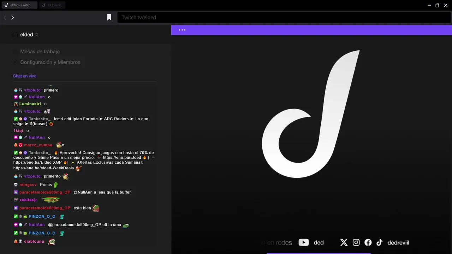Open Configuración y Miembros
The width and height of the screenshot is (452, 254).
click(x=50, y=62)
